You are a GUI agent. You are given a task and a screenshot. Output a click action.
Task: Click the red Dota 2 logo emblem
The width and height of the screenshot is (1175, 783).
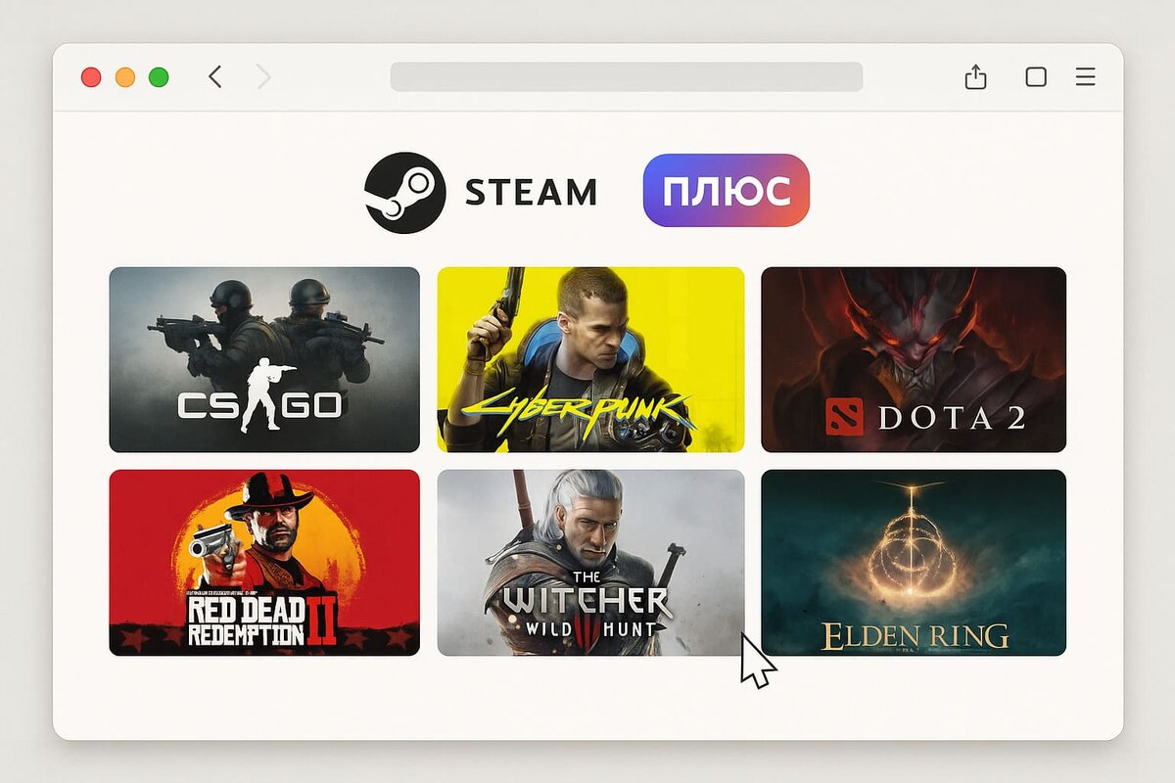[x=844, y=417]
